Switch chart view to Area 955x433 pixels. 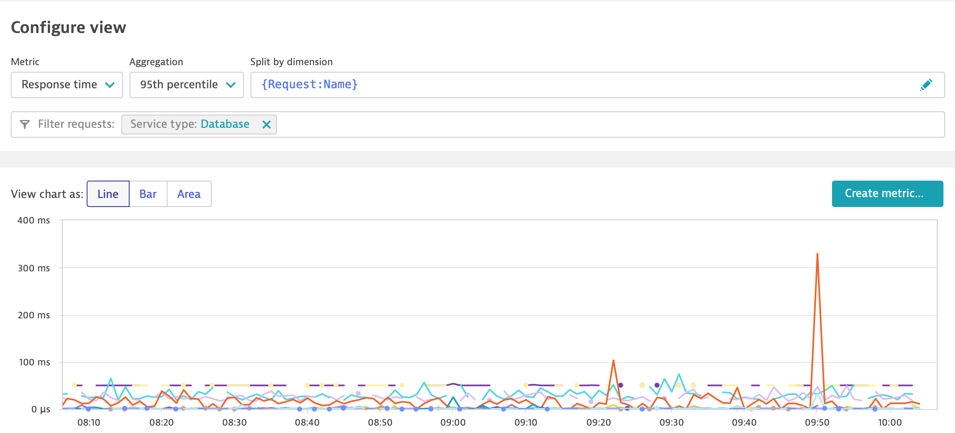point(189,194)
